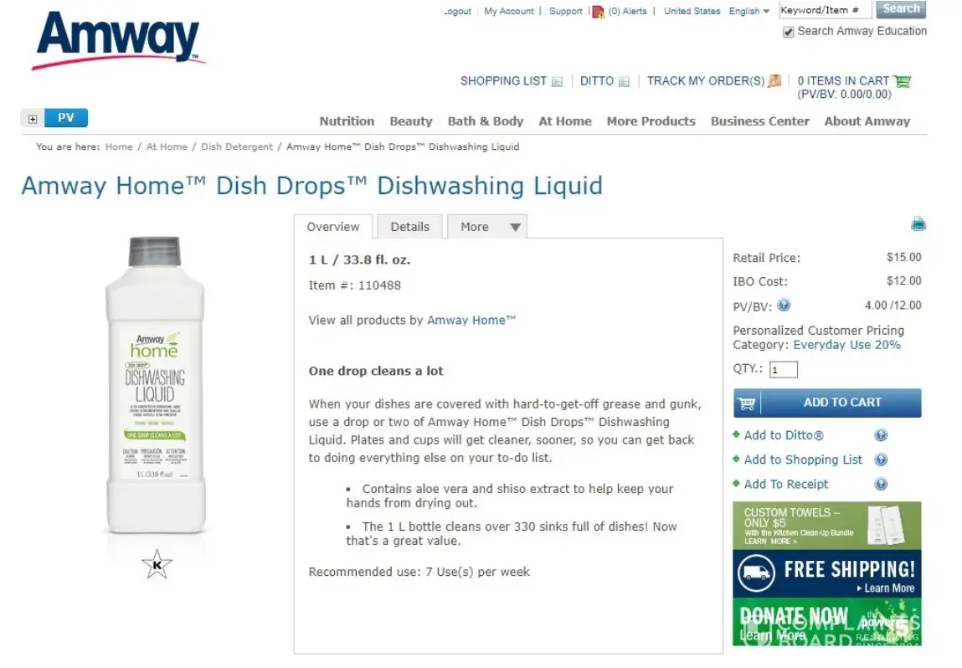Viewport: 962px width, 668px height.
Task: Open the alerts flag icon
Action: click(x=598, y=12)
